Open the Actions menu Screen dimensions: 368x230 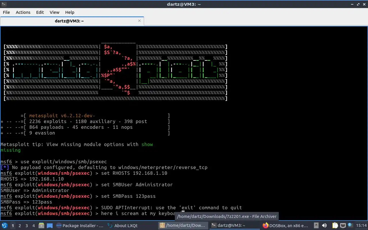pyautogui.click(x=23, y=12)
